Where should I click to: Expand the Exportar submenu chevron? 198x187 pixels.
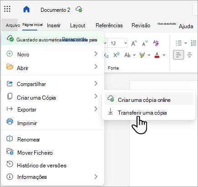click(96, 109)
